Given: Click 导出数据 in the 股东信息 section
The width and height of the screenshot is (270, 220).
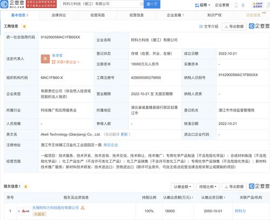Looking at the screenshot, I should (x=234, y=187).
